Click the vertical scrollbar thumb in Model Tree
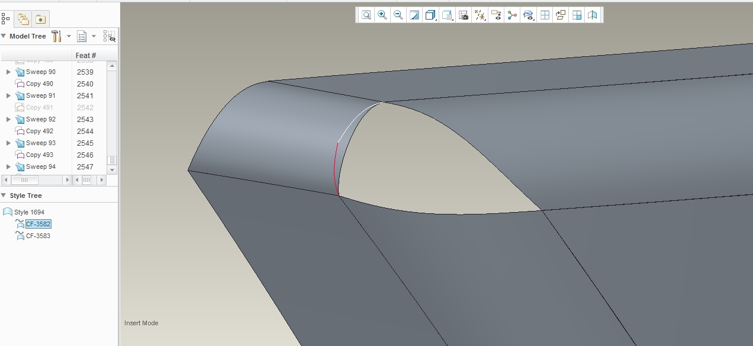 [112, 161]
